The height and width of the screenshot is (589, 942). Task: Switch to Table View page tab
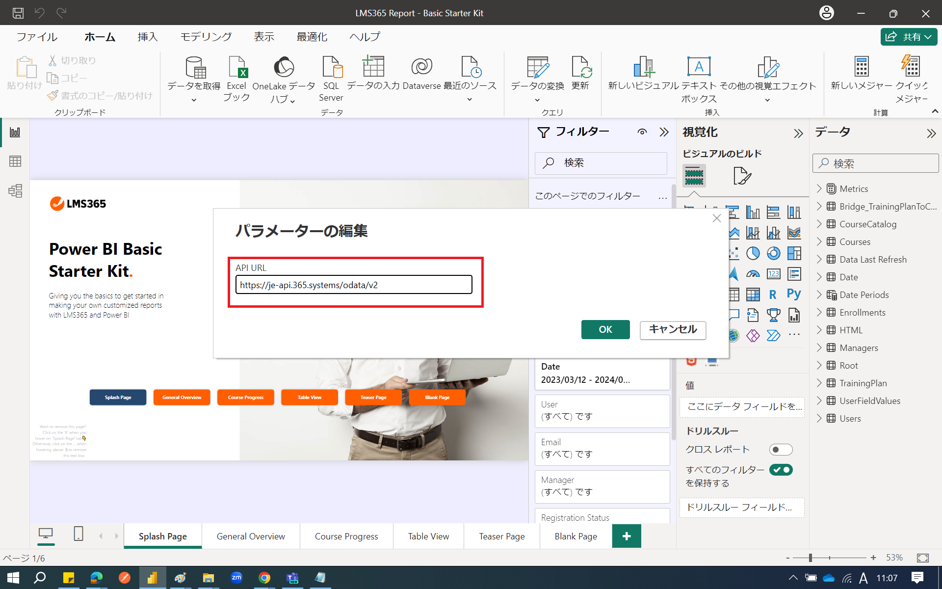428,536
